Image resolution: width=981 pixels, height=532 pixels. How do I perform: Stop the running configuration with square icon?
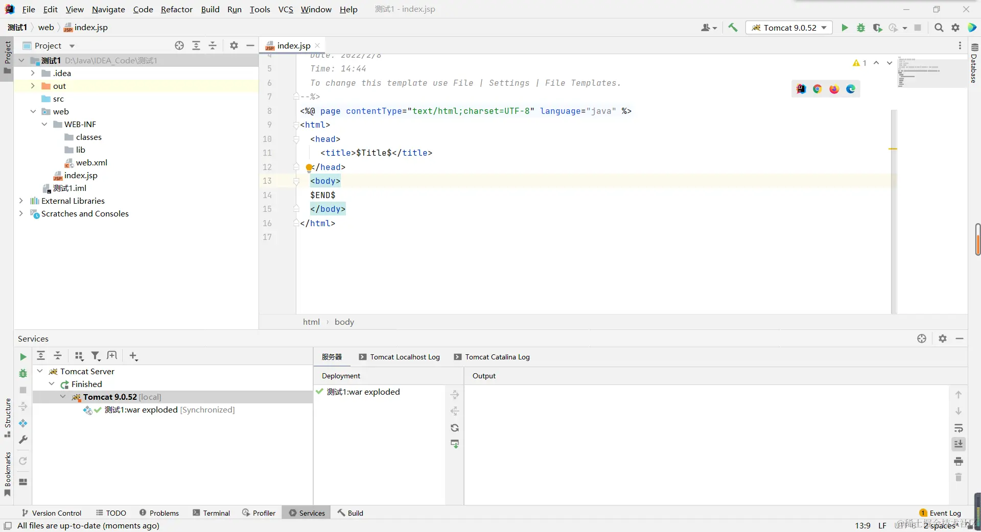pyautogui.click(x=918, y=28)
